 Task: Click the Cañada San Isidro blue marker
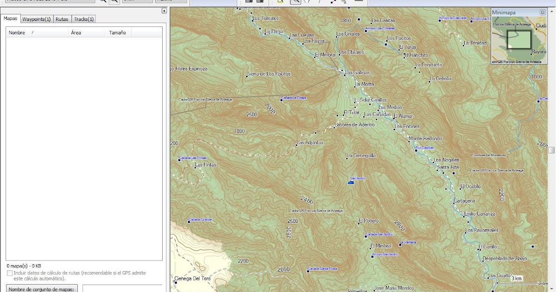pos(366,236)
